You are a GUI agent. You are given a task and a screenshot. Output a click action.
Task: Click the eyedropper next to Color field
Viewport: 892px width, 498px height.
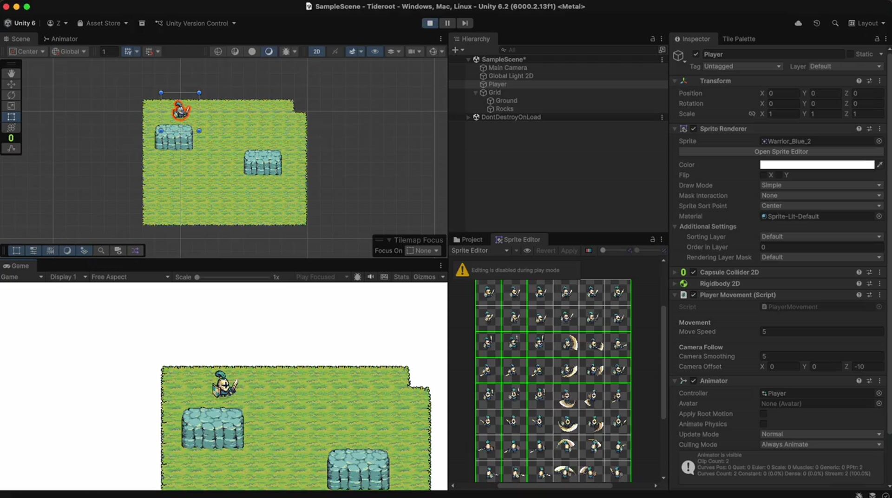click(879, 165)
